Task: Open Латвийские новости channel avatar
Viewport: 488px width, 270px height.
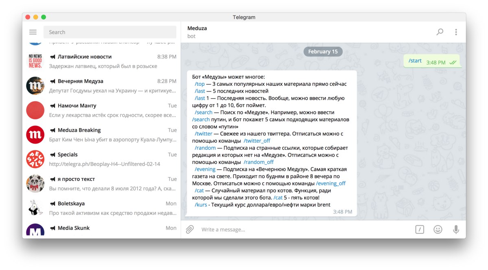Action: click(35, 61)
